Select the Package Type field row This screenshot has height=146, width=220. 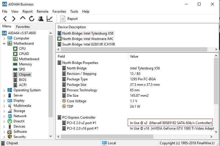[x=77, y=79]
